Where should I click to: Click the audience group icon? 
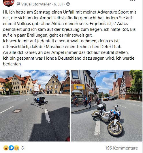coord(68,4)
